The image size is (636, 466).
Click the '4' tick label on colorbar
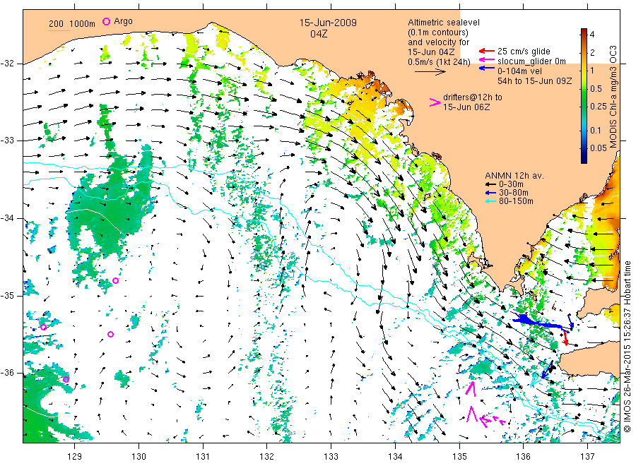tap(592, 35)
